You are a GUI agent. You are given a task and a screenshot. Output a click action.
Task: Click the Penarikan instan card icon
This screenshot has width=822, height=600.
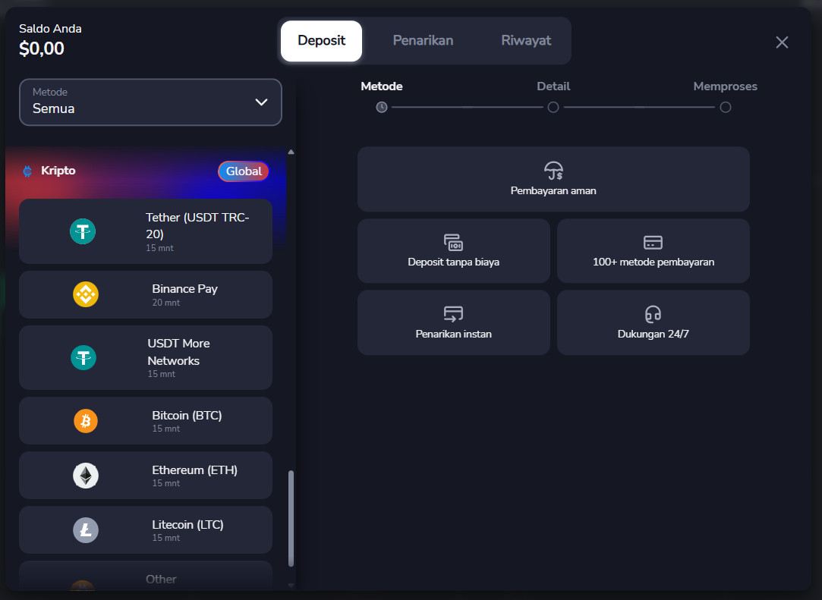pos(453,314)
